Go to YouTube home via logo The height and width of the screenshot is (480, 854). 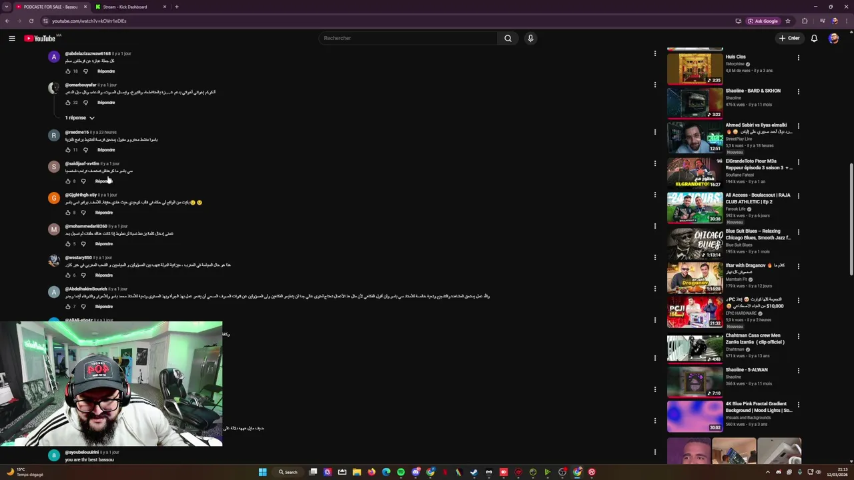40,38
